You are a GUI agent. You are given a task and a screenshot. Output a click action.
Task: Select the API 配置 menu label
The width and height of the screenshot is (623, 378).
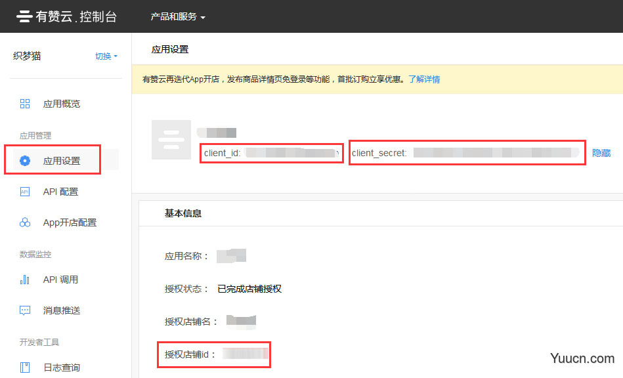coord(60,192)
